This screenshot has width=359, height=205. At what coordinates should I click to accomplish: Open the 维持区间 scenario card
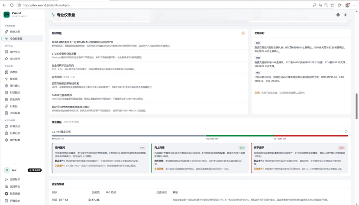click(100, 158)
